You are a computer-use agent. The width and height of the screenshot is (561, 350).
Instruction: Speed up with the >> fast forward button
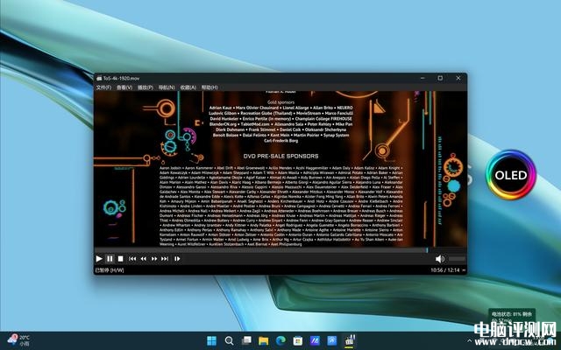click(x=154, y=259)
